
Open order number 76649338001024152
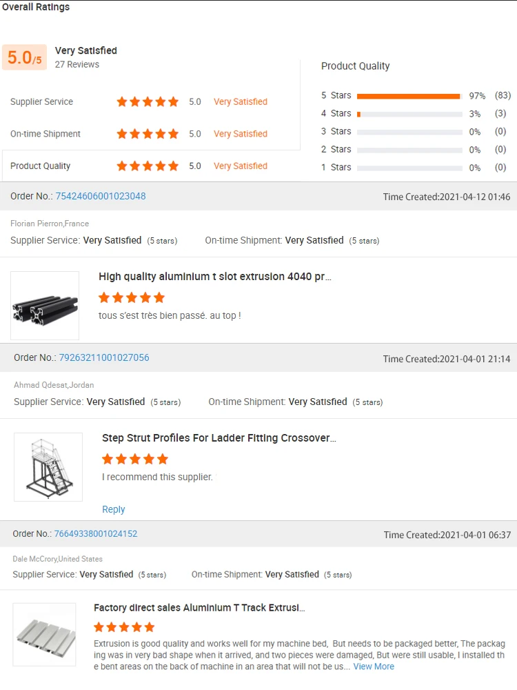pyautogui.click(x=96, y=533)
